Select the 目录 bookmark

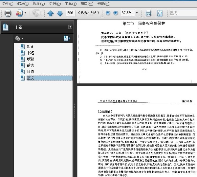(31, 72)
